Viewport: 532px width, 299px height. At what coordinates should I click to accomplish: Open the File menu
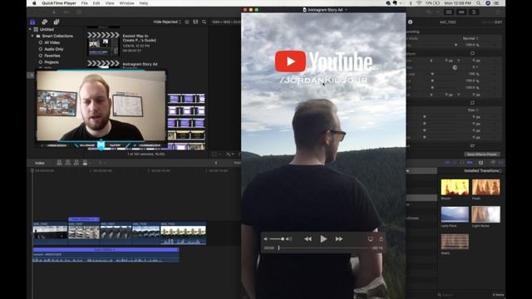(85, 3)
